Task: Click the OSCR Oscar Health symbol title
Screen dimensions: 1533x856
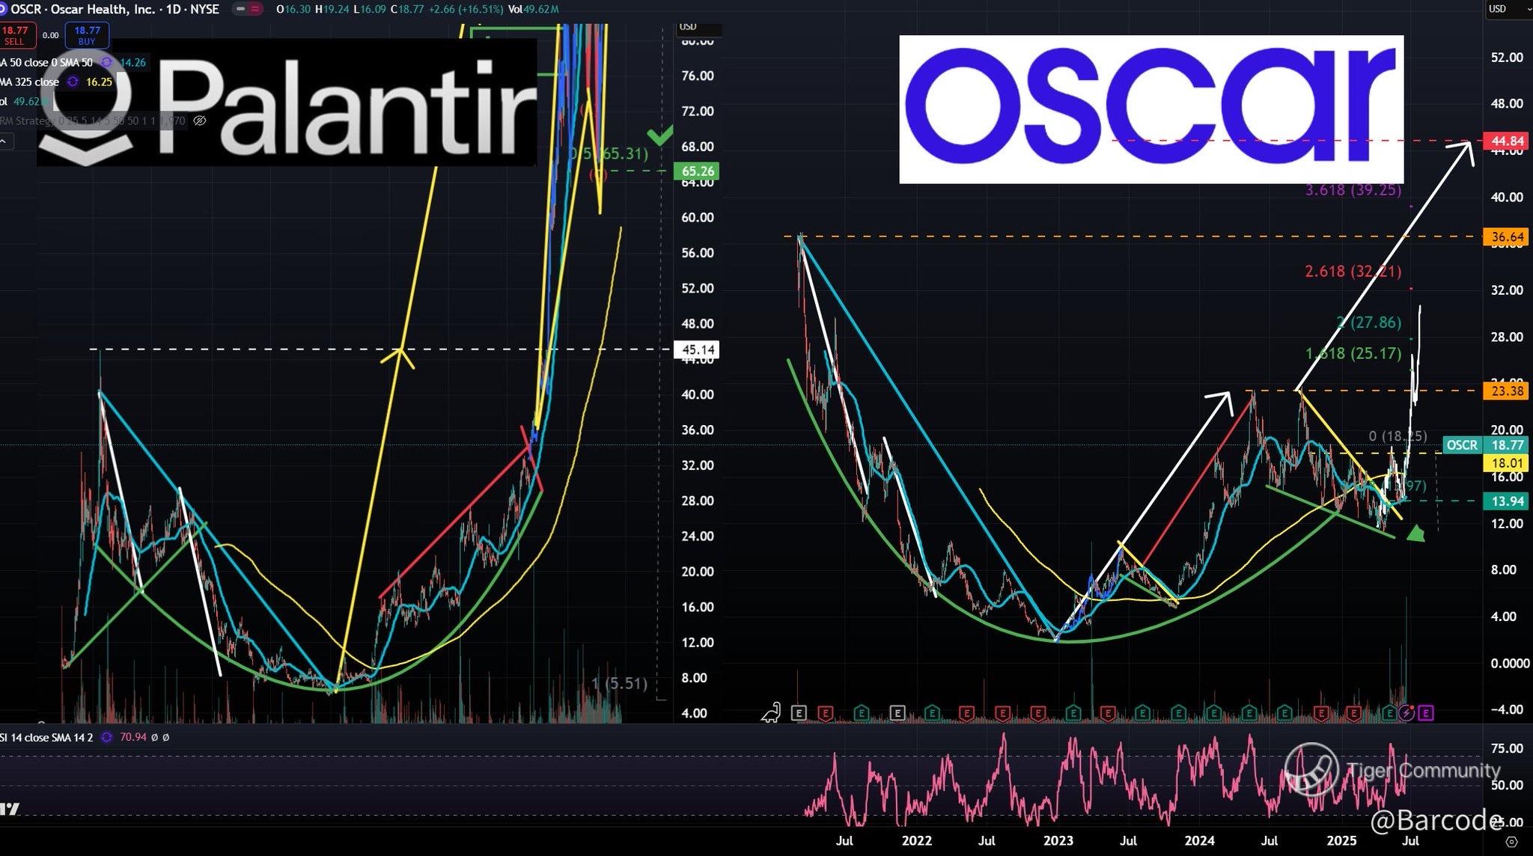Action: [115, 10]
